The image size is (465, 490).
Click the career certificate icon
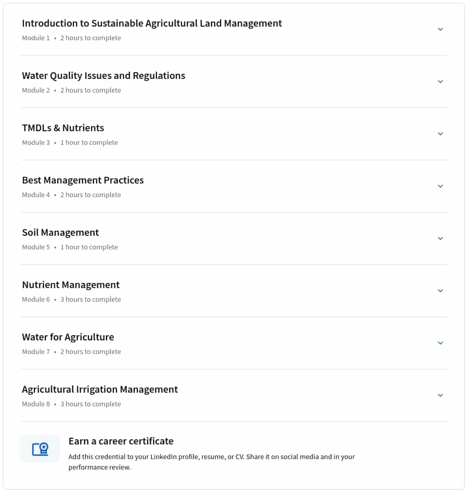40,449
